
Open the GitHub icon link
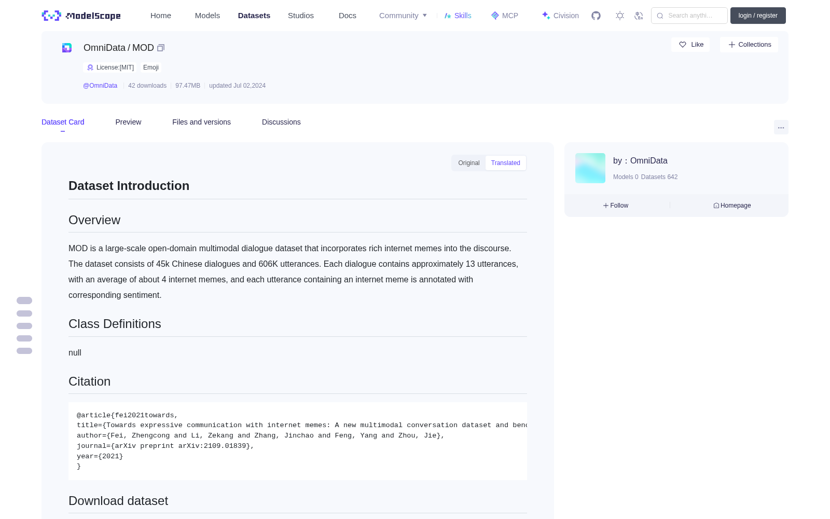click(596, 16)
